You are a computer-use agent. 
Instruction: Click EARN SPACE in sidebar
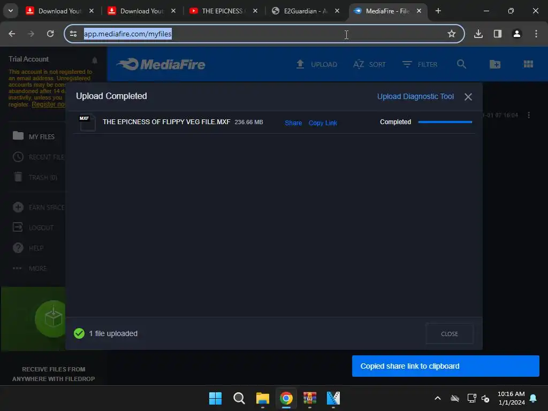pos(39,207)
